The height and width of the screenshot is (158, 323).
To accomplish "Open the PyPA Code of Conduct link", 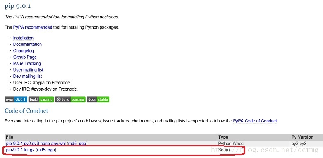I will point(255,121).
